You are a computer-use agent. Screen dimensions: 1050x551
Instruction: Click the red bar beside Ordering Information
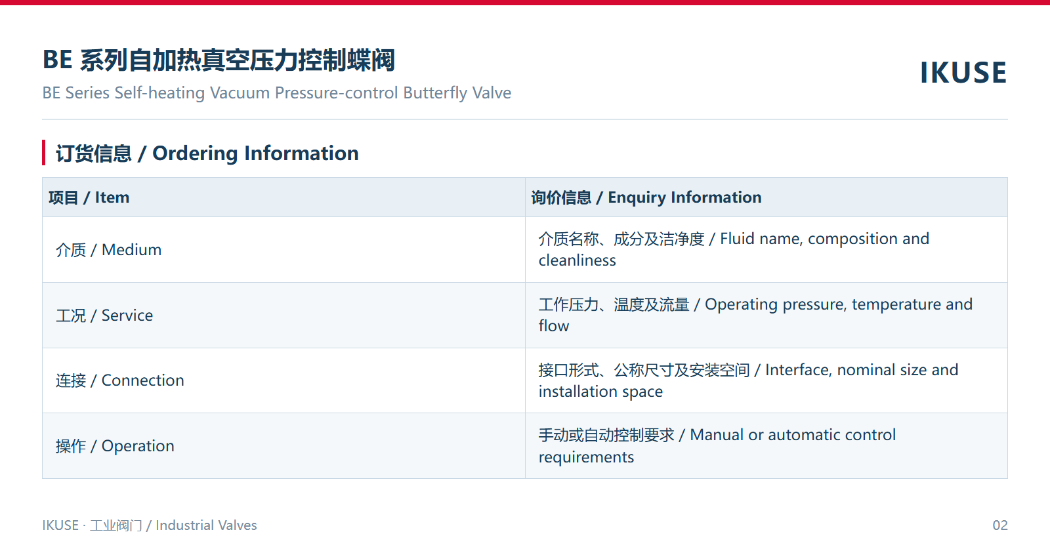[x=43, y=153]
